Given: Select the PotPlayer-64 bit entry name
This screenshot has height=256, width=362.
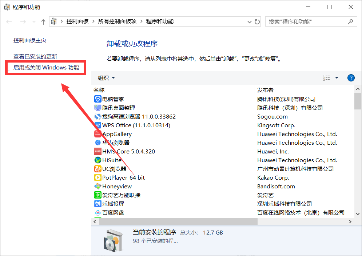Looking at the screenshot, I should pos(123,177).
